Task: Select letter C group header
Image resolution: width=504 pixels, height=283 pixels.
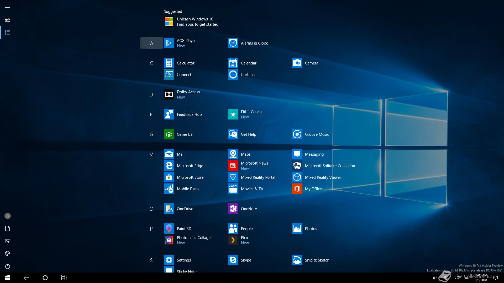Action: [x=151, y=63]
